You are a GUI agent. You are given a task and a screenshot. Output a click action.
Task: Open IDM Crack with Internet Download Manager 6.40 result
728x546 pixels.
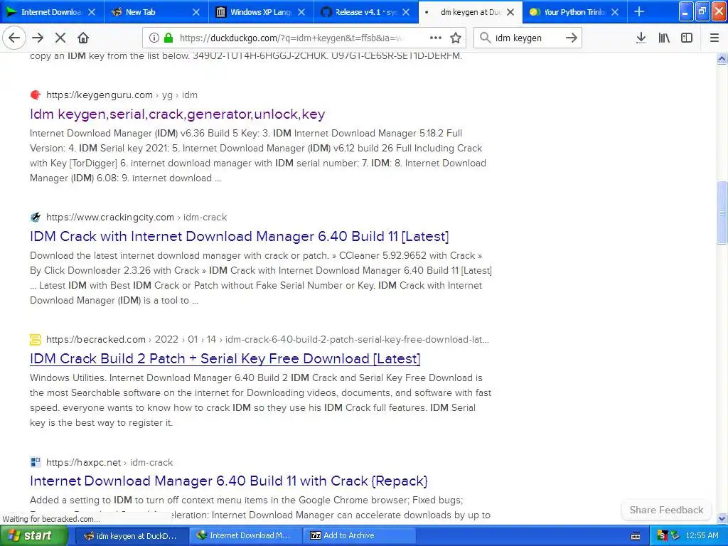coord(239,236)
